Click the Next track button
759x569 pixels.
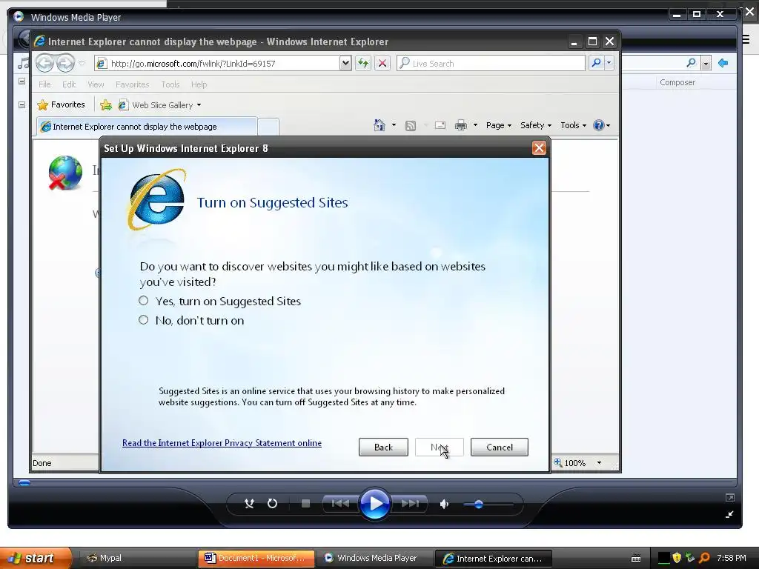pos(410,504)
